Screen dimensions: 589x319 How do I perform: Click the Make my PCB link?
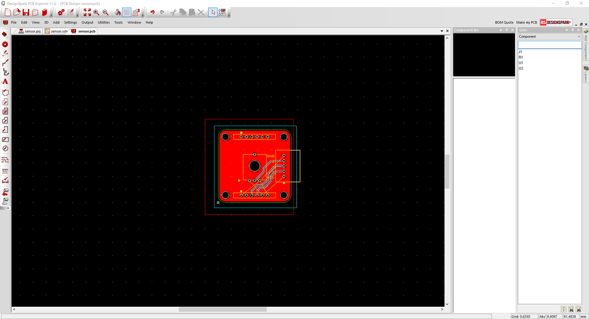click(x=527, y=22)
